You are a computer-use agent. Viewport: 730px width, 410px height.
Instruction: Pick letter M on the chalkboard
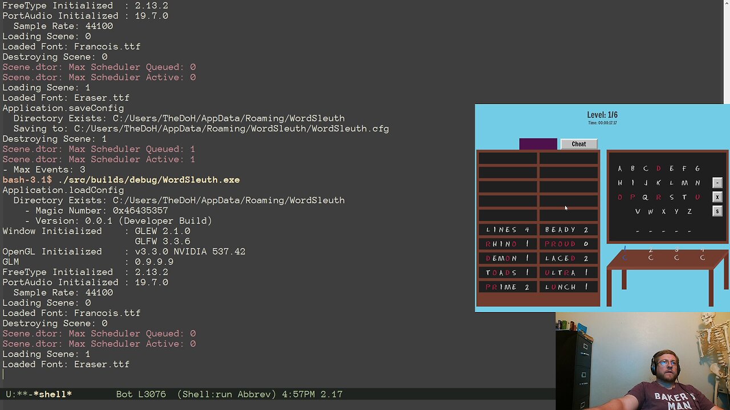click(684, 183)
